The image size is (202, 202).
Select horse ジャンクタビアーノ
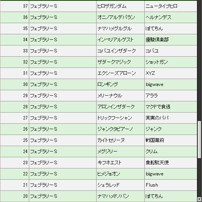coord(115,129)
